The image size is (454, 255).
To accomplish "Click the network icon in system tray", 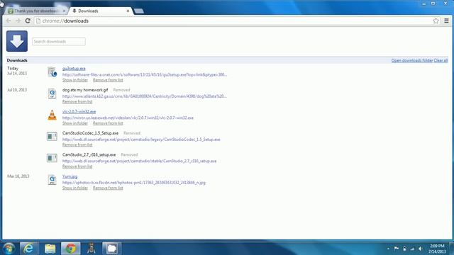I will (412, 249).
